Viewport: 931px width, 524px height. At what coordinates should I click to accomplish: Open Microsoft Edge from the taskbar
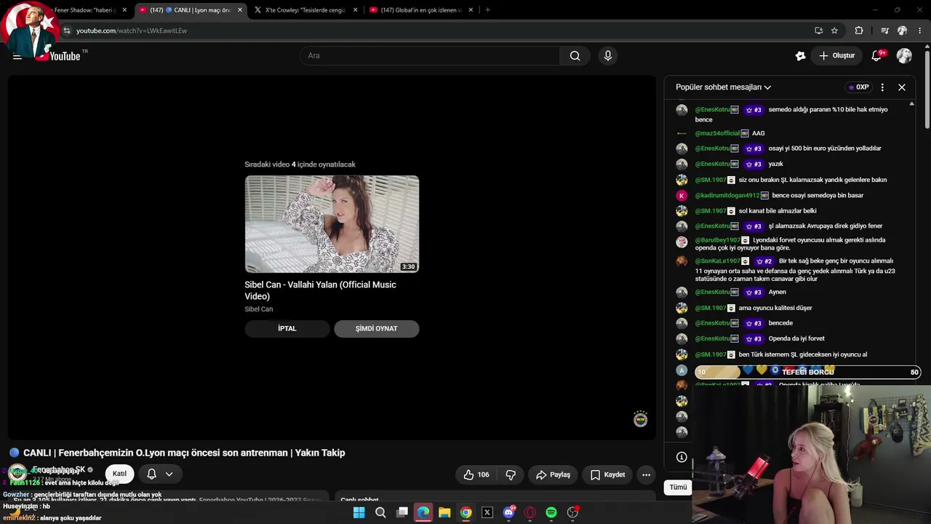click(x=423, y=512)
